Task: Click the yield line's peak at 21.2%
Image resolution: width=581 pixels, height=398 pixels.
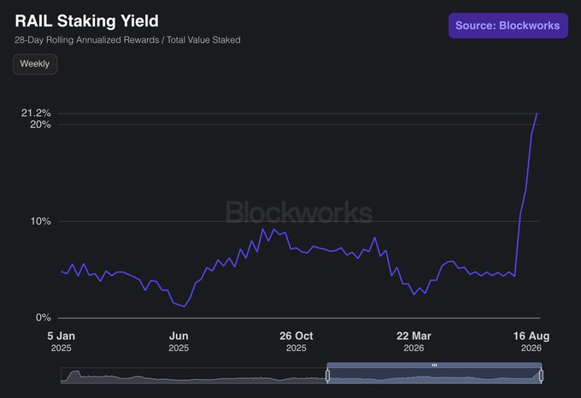Action: [x=537, y=114]
